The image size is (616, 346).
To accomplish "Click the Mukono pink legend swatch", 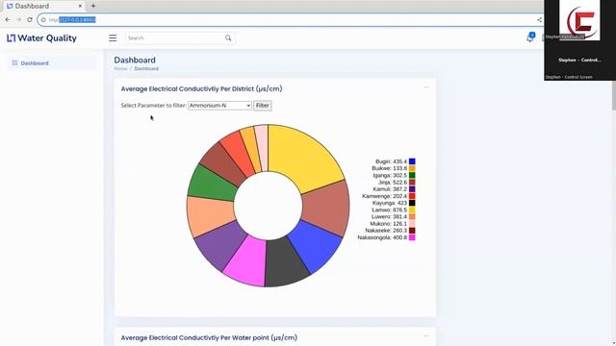I will point(412,224).
